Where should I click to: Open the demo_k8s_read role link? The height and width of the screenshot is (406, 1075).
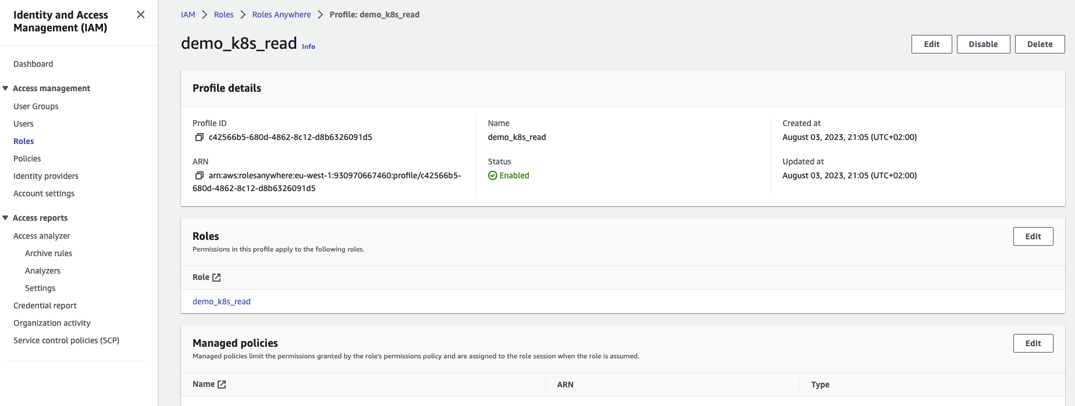(222, 301)
